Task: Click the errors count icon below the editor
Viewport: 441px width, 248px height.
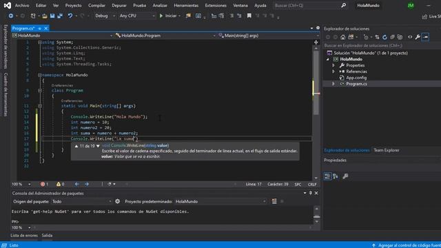Action: point(43,184)
